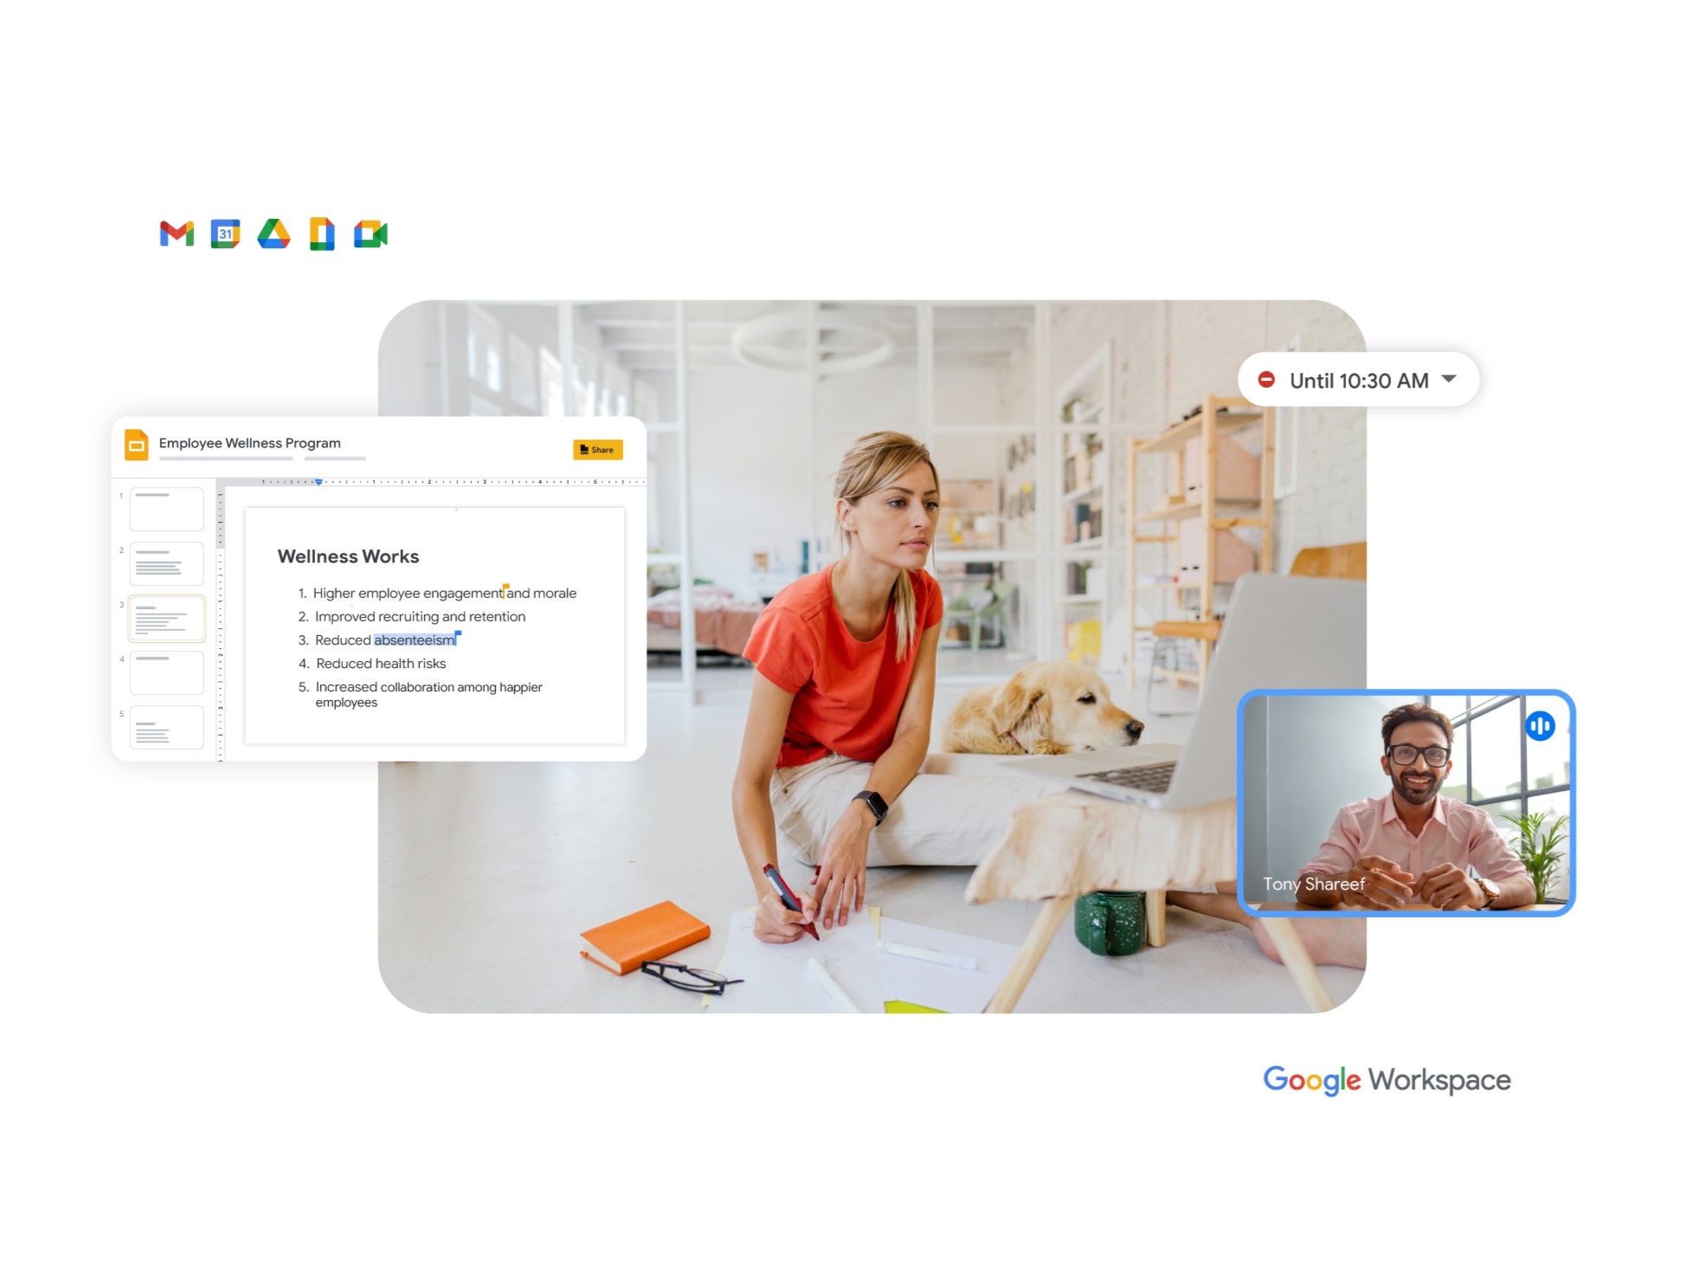Open Google Calendar app
The image size is (1706, 1279).
coord(224,233)
